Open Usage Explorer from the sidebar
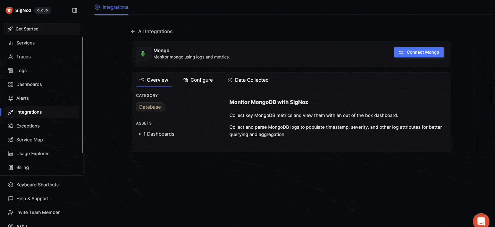 click(42, 154)
